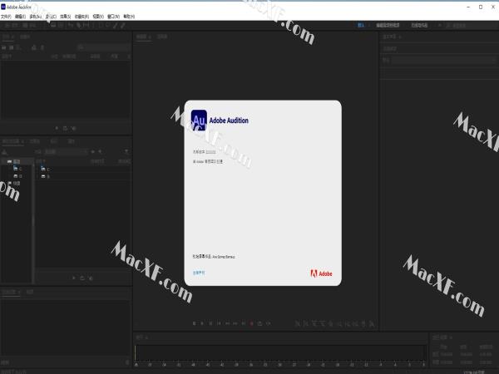Image resolution: width=499 pixels, height=374 pixels.
Task: Click the Au icon in the about dialog
Action: [199, 121]
